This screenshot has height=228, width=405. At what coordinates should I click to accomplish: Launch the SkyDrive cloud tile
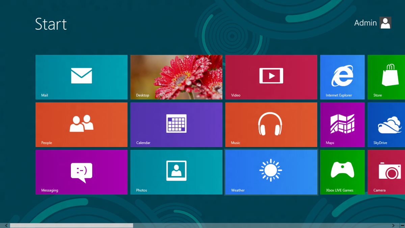tap(387, 125)
